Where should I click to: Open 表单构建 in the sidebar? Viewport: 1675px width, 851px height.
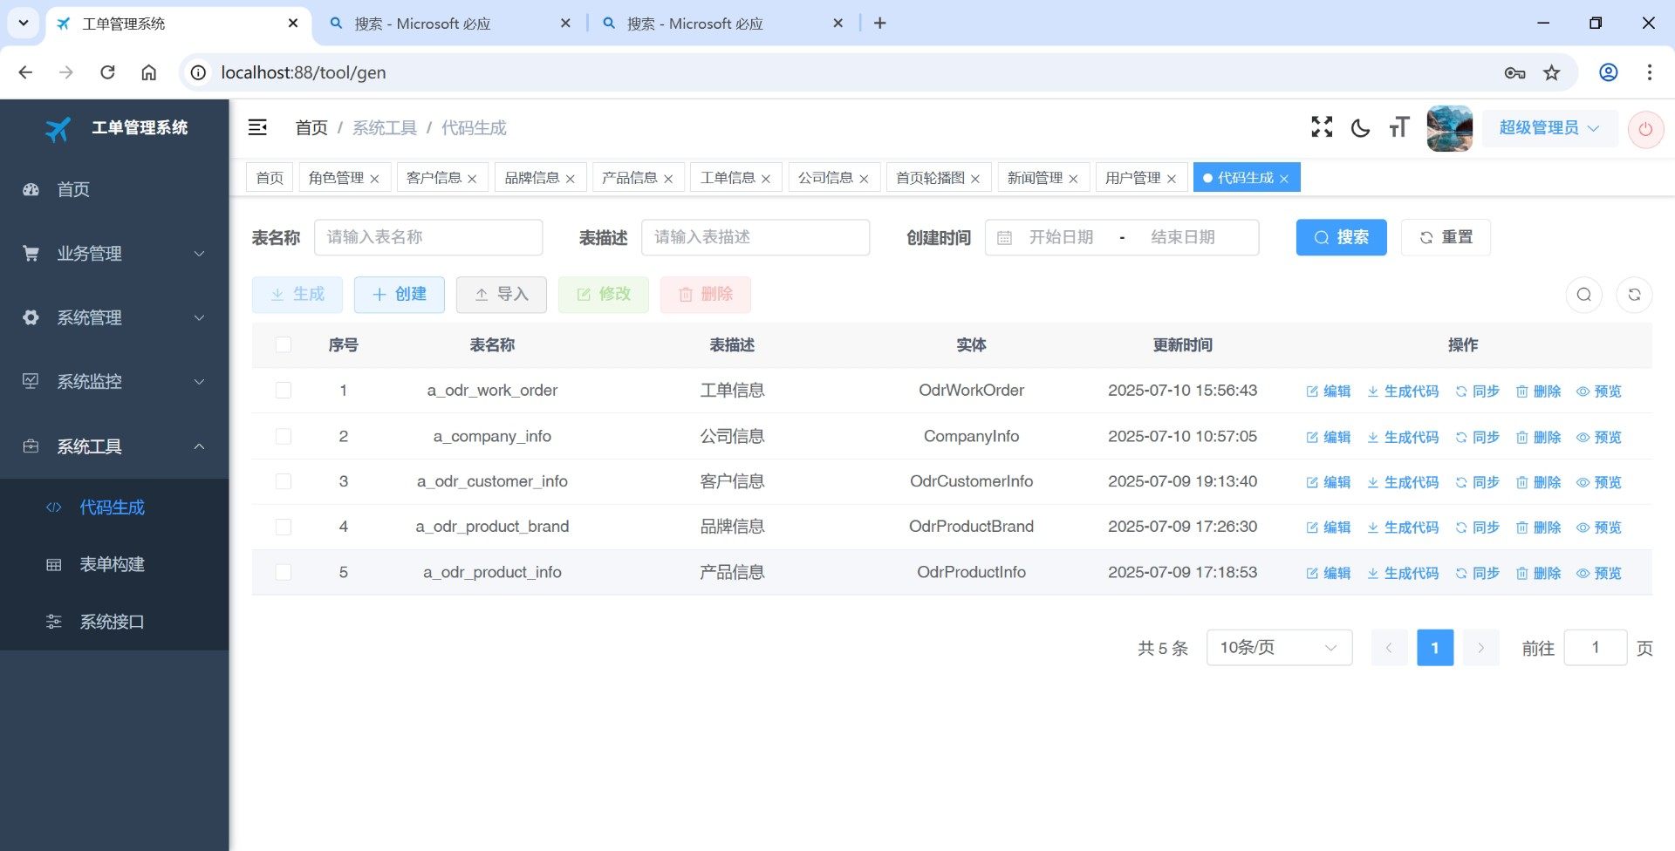point(112,565)
